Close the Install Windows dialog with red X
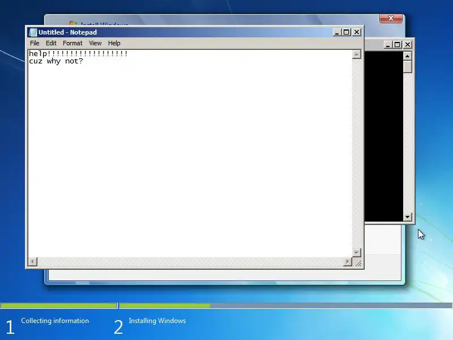 (391, 18)
